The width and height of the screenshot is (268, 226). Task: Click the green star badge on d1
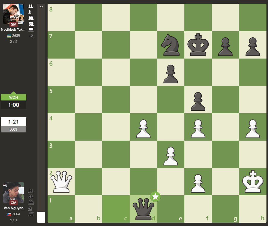coord(155,197)
